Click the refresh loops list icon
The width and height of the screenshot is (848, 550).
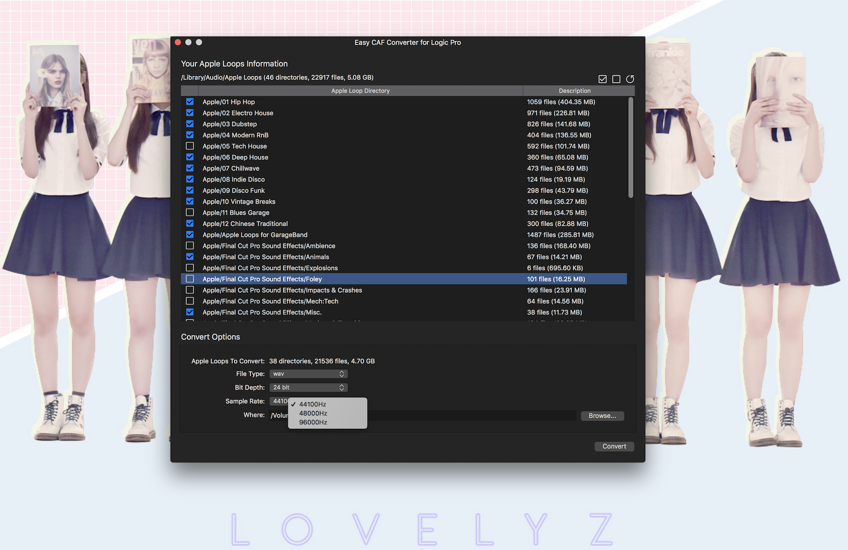(x=630, y=79)
